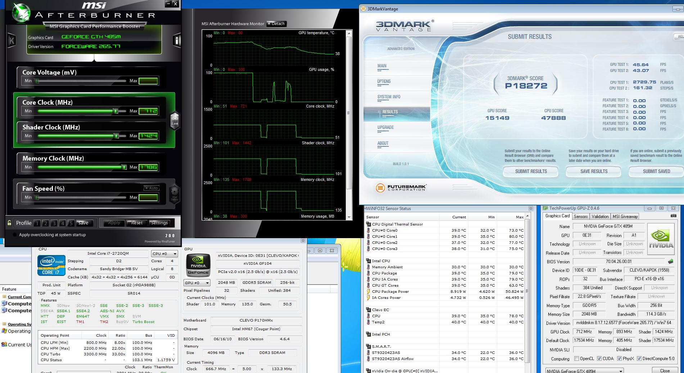Click the Core Clock slider handle
The height and width of the screenshot is (373, 684).
(x=116, y=111)
